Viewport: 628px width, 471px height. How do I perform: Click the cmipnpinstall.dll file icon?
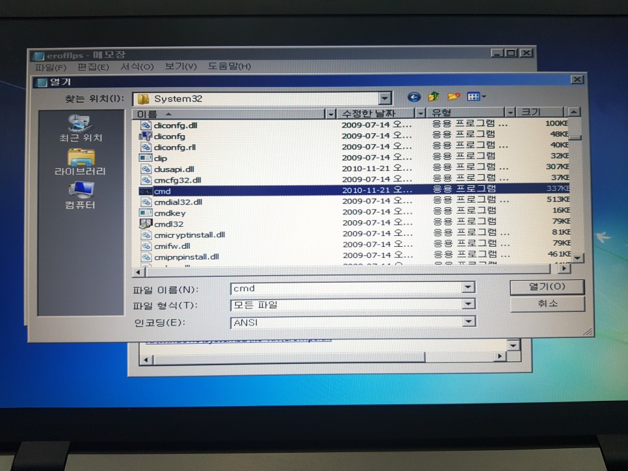coord(146,257)
